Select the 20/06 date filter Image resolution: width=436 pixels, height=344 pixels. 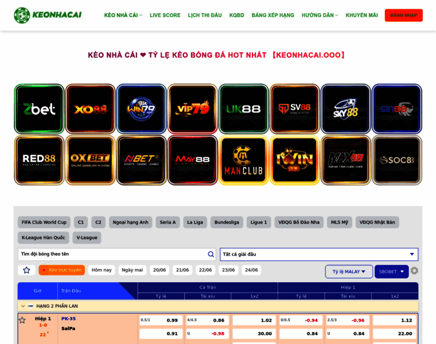pos(159,270)
